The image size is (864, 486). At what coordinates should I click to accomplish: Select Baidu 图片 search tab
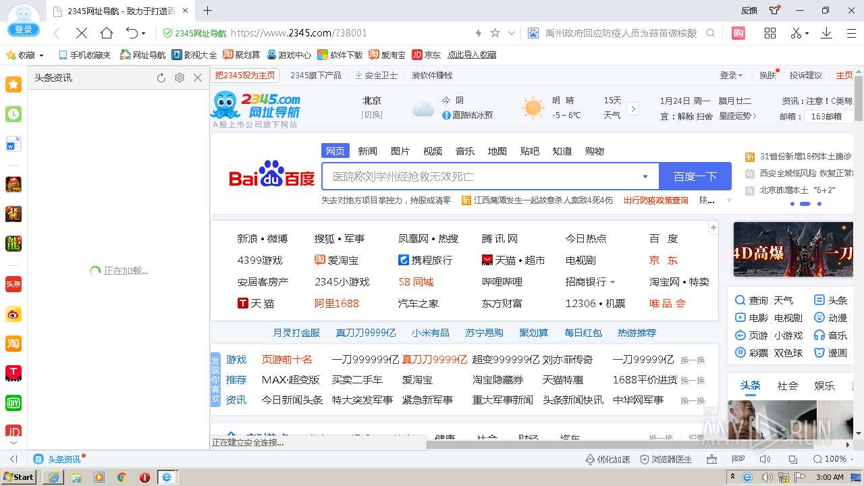400,151
